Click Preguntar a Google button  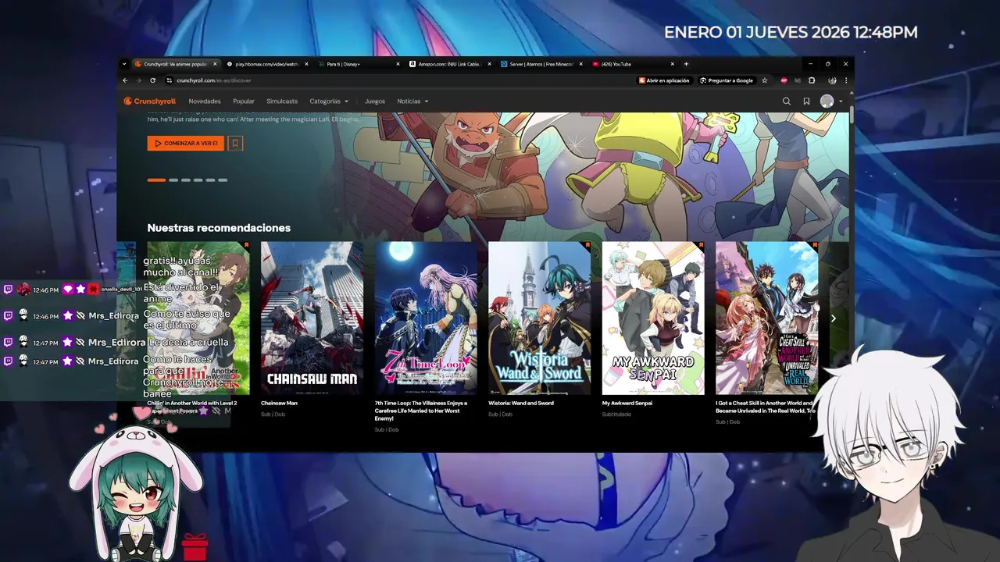[x=727, y=80]
